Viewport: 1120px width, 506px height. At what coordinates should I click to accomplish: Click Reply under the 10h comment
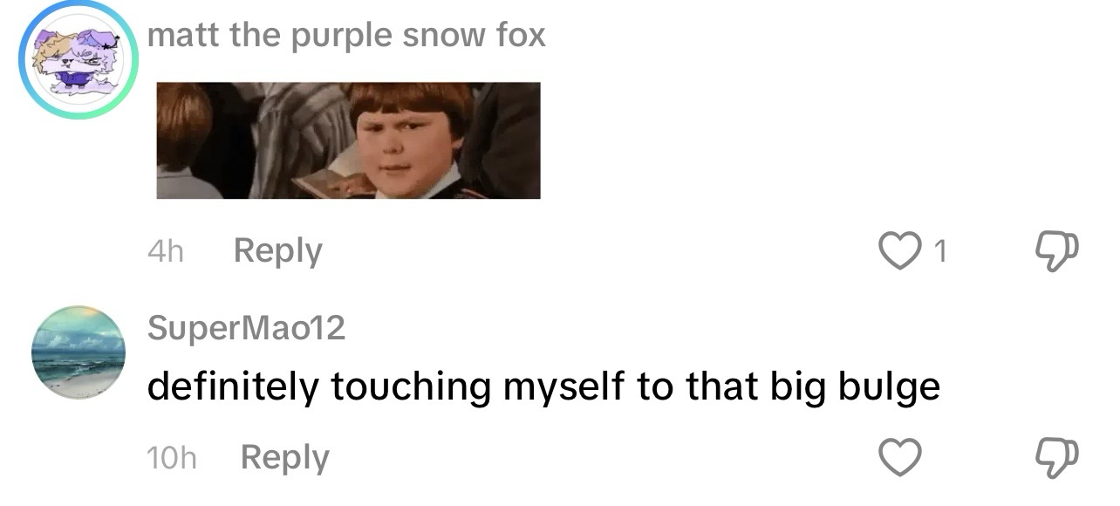[284, 457]
